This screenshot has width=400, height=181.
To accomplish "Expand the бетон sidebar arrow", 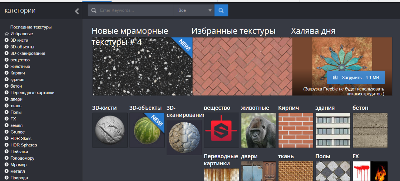I will [x=7, y=86].
